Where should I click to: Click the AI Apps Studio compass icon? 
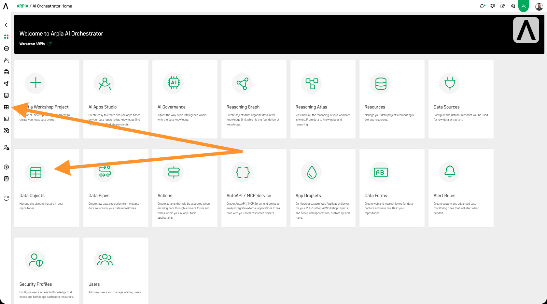(x=105, y=83)
